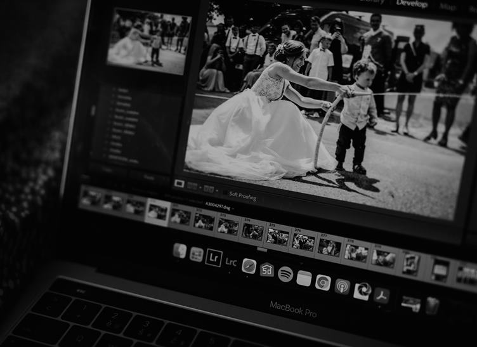Launch Lightroom Classic (LrC) from the Dock

(231, 262)
